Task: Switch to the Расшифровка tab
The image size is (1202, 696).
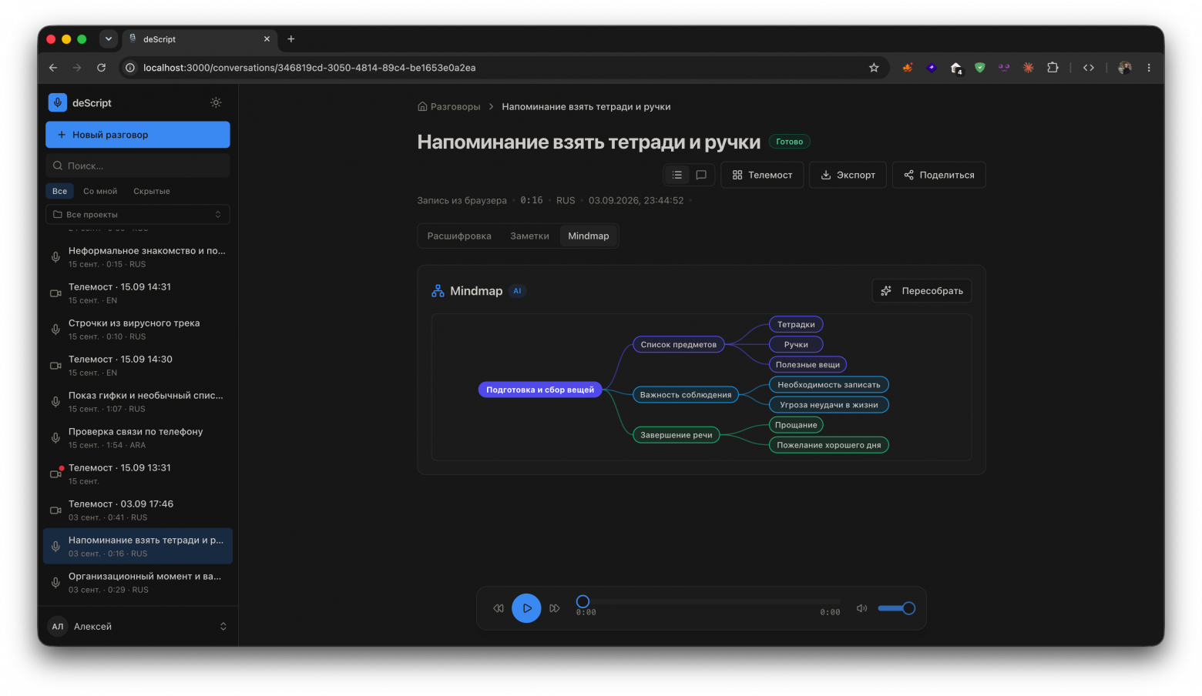Action: pos(459,236)
